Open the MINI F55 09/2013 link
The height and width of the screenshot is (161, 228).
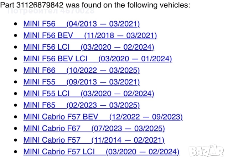pyautogui.click(x=39, y=82)
